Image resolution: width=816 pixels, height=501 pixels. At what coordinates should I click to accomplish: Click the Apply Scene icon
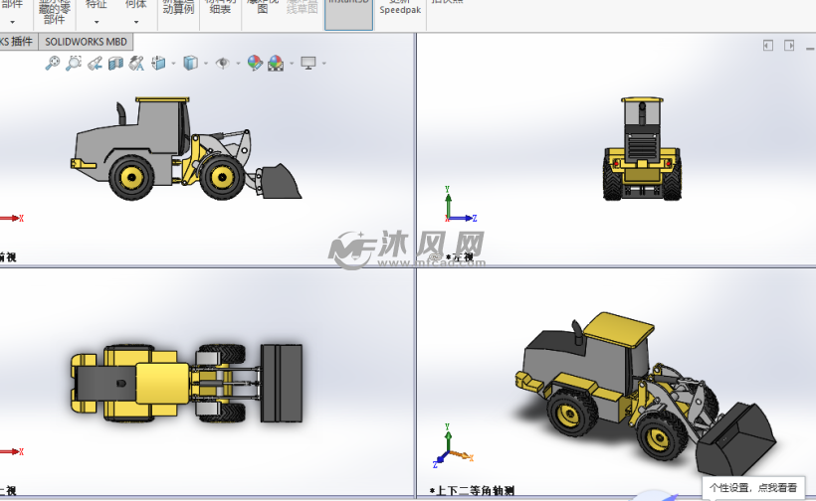276,63
